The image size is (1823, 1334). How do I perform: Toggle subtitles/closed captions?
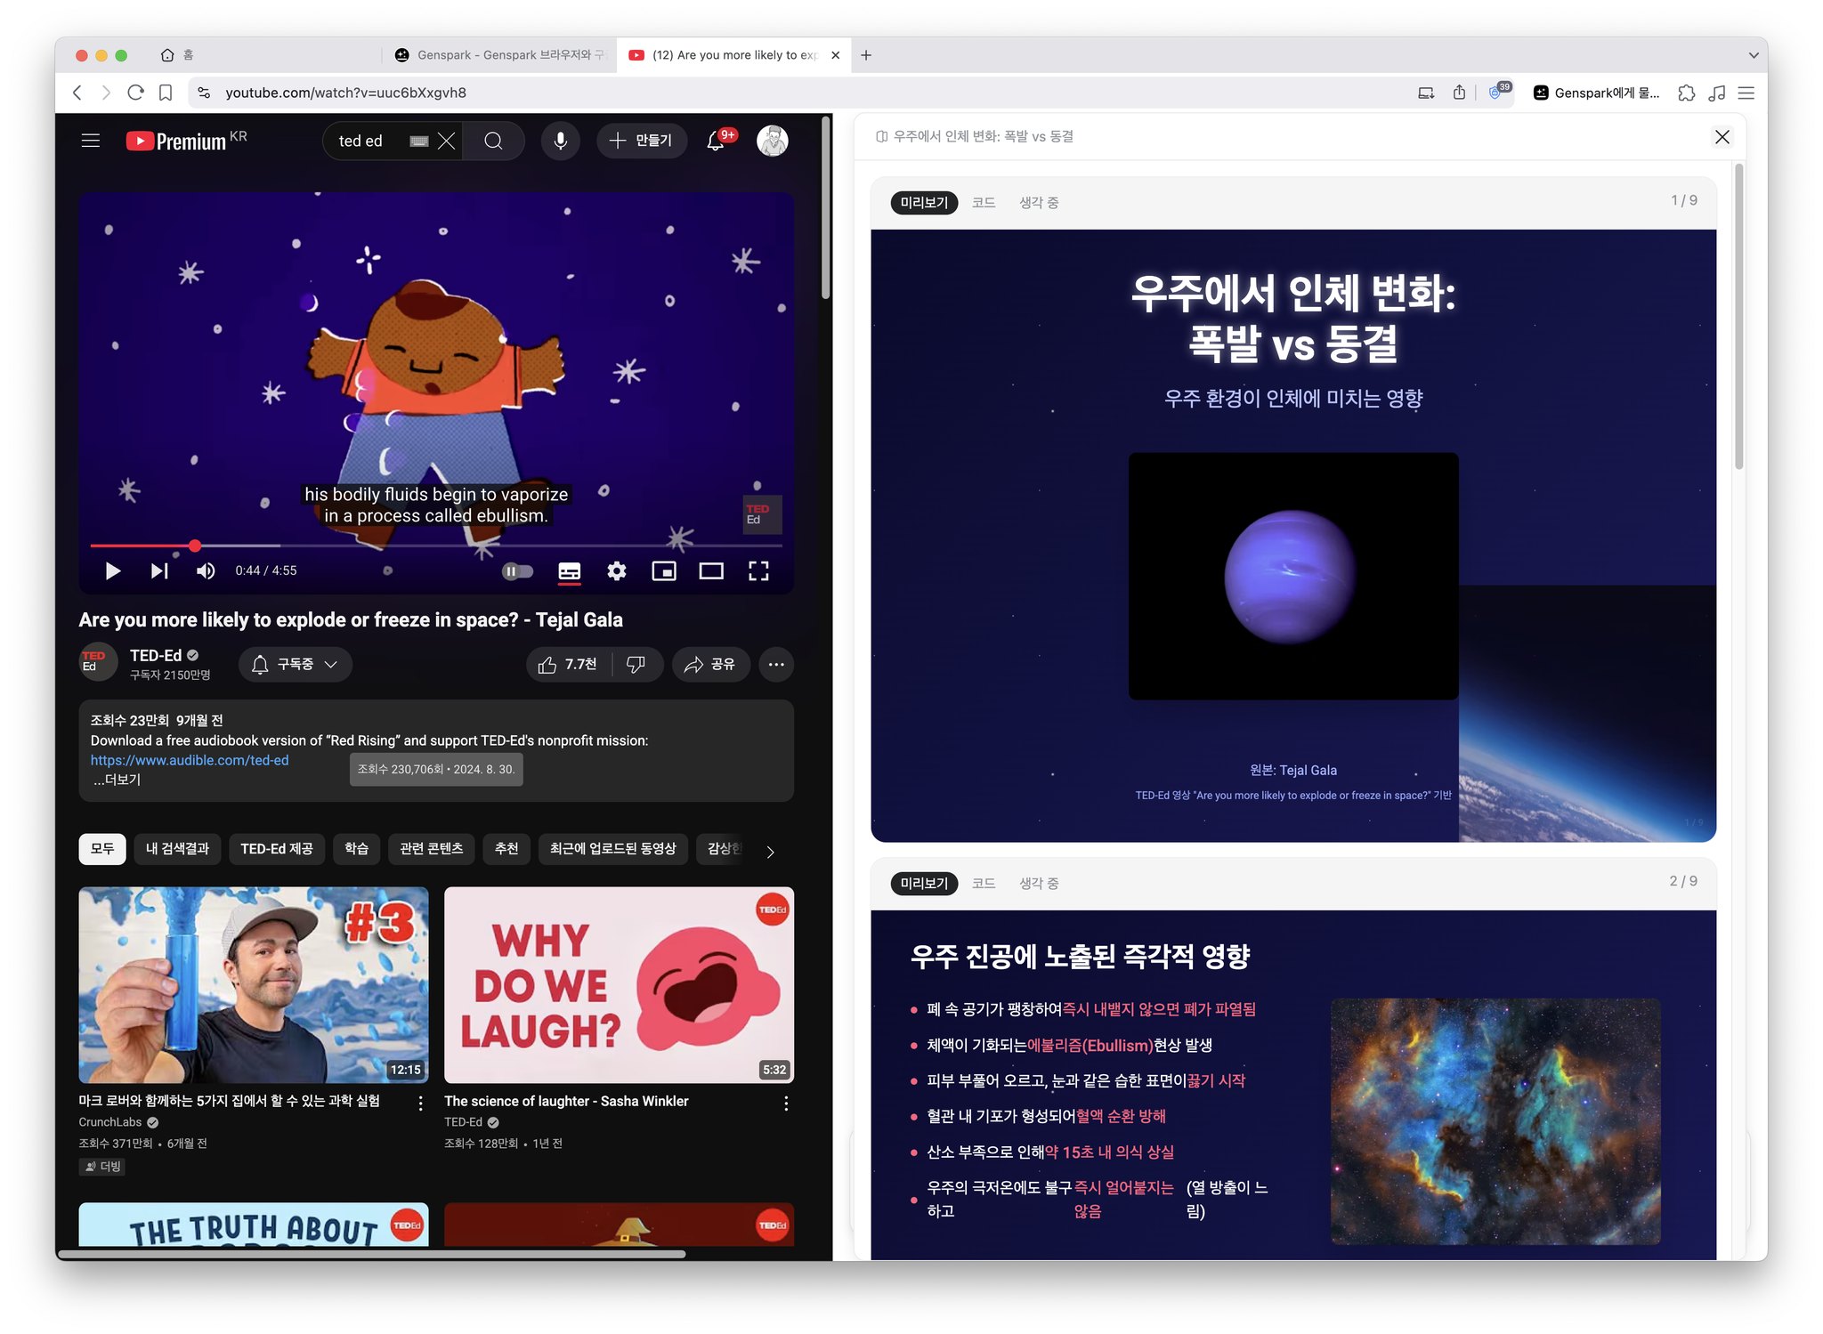(x=570, y=570)
